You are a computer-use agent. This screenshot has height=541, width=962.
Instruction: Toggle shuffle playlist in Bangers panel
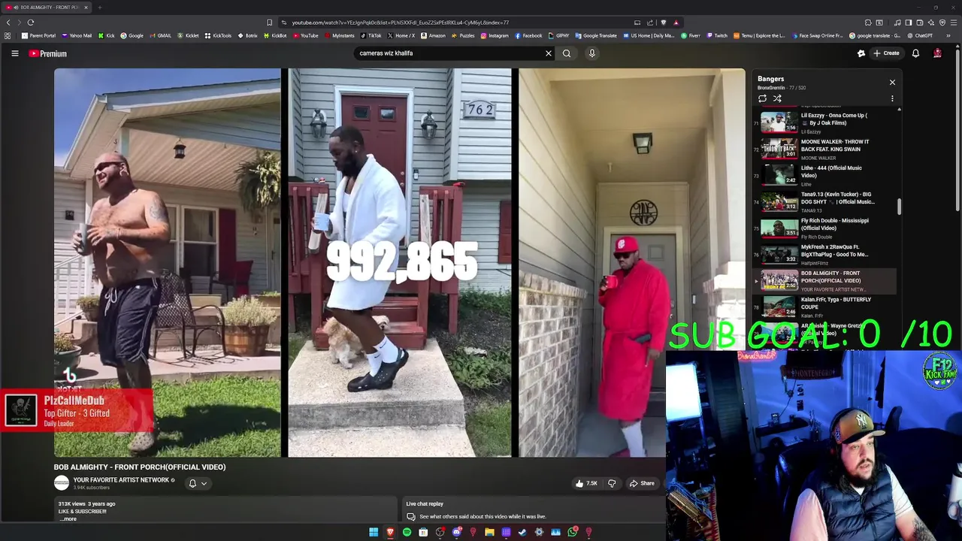pos(777,98)
